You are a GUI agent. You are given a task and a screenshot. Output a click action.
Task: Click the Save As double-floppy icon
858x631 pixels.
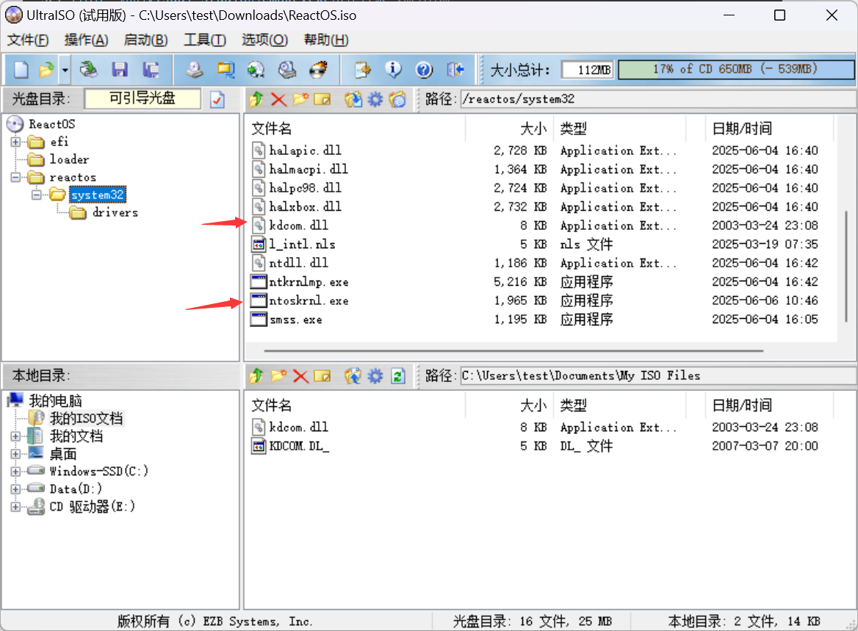tap(151, 70)
